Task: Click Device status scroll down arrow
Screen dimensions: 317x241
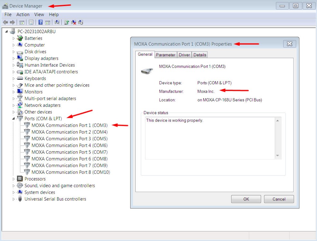Action: (277, 155)
